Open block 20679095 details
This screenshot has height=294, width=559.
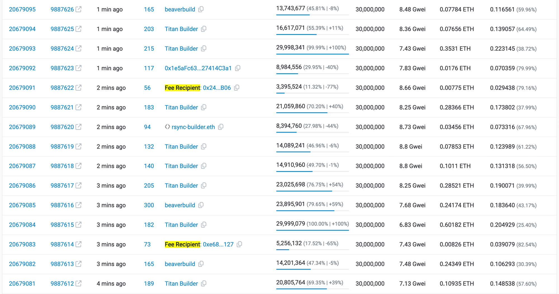tap(22, 10)
